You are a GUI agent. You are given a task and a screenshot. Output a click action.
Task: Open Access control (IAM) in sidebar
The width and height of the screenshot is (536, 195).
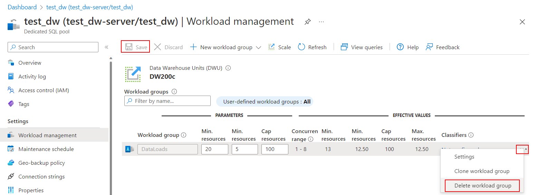[x=44, y=90]
